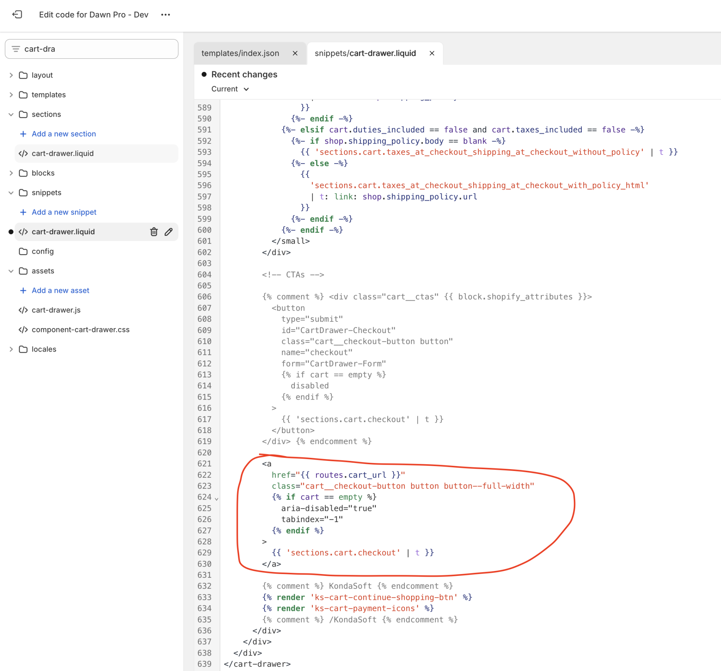The image size is (721, 671).
Task: Click the CTAs HTML comment line
Action: click(x=293, y=274)
